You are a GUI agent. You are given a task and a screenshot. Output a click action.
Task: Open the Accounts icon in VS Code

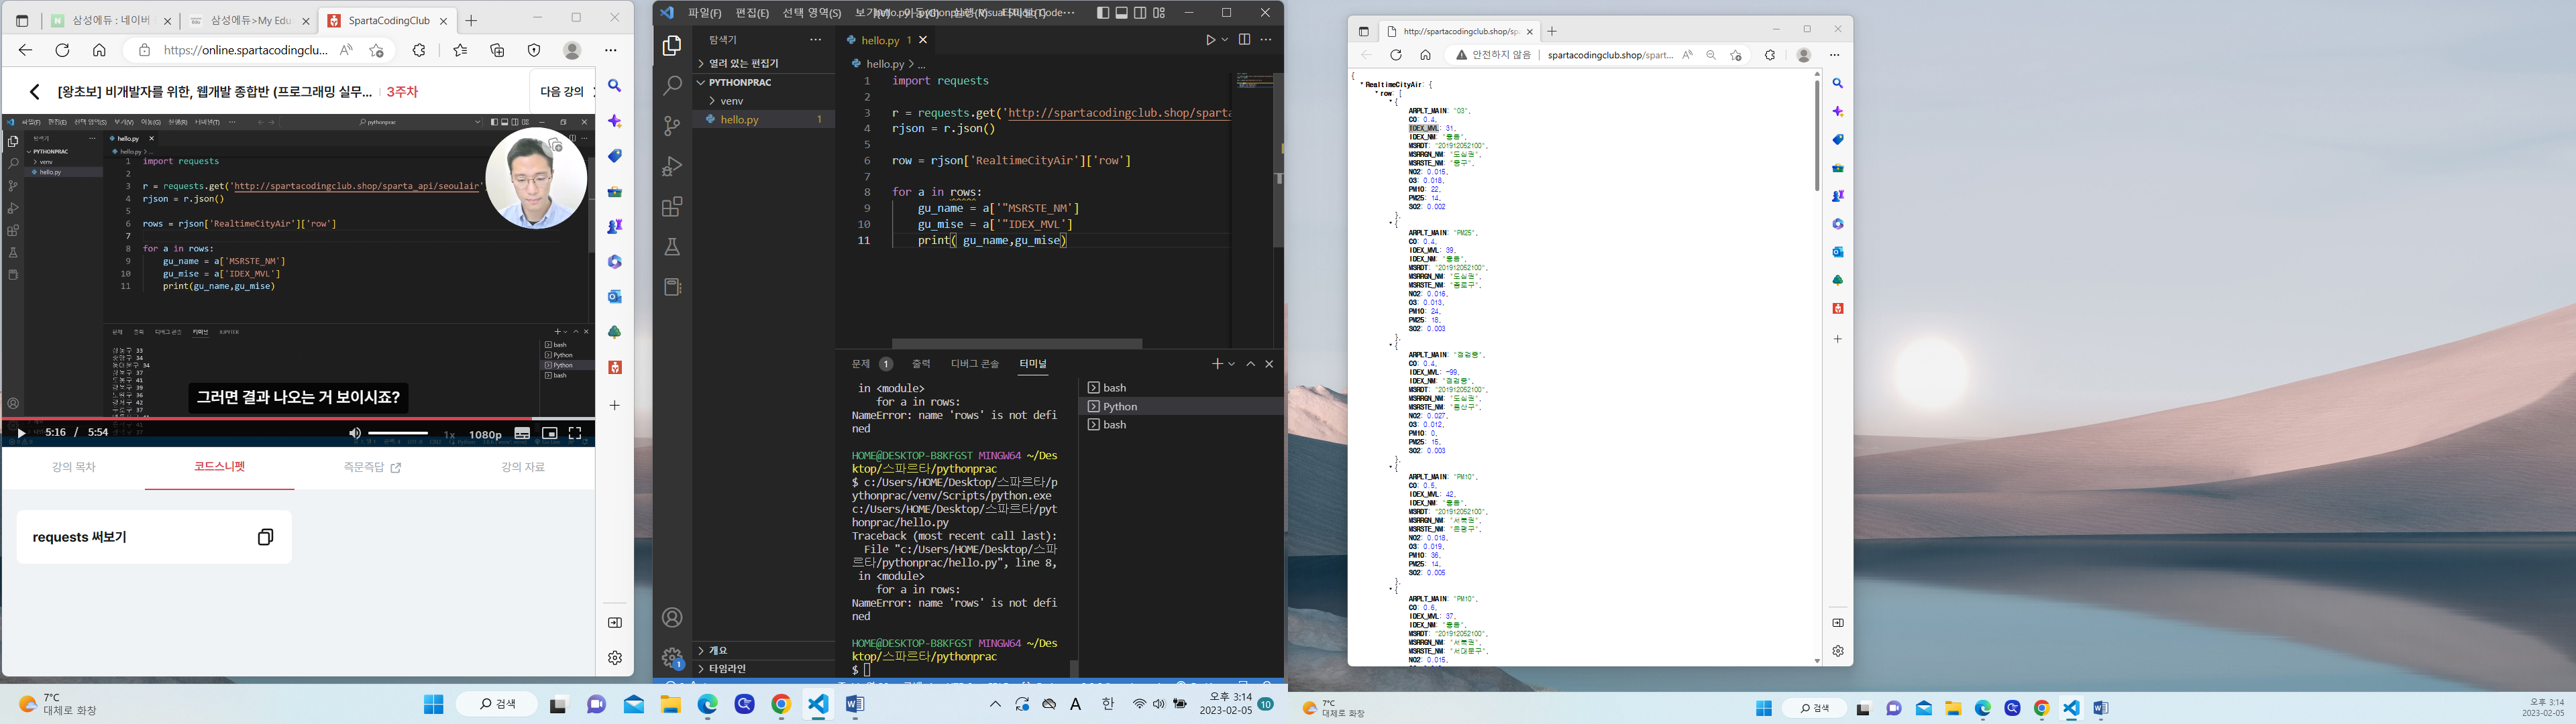pos(672,617)
